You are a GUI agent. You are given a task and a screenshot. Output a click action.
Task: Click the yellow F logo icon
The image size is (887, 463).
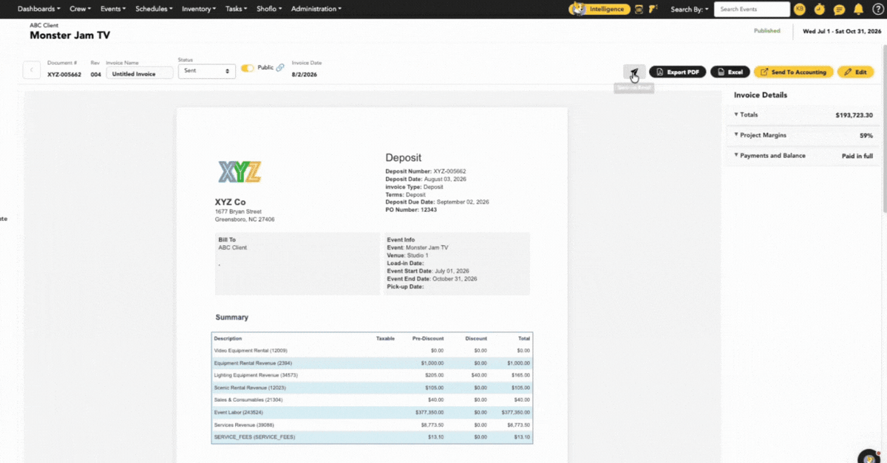653,9
